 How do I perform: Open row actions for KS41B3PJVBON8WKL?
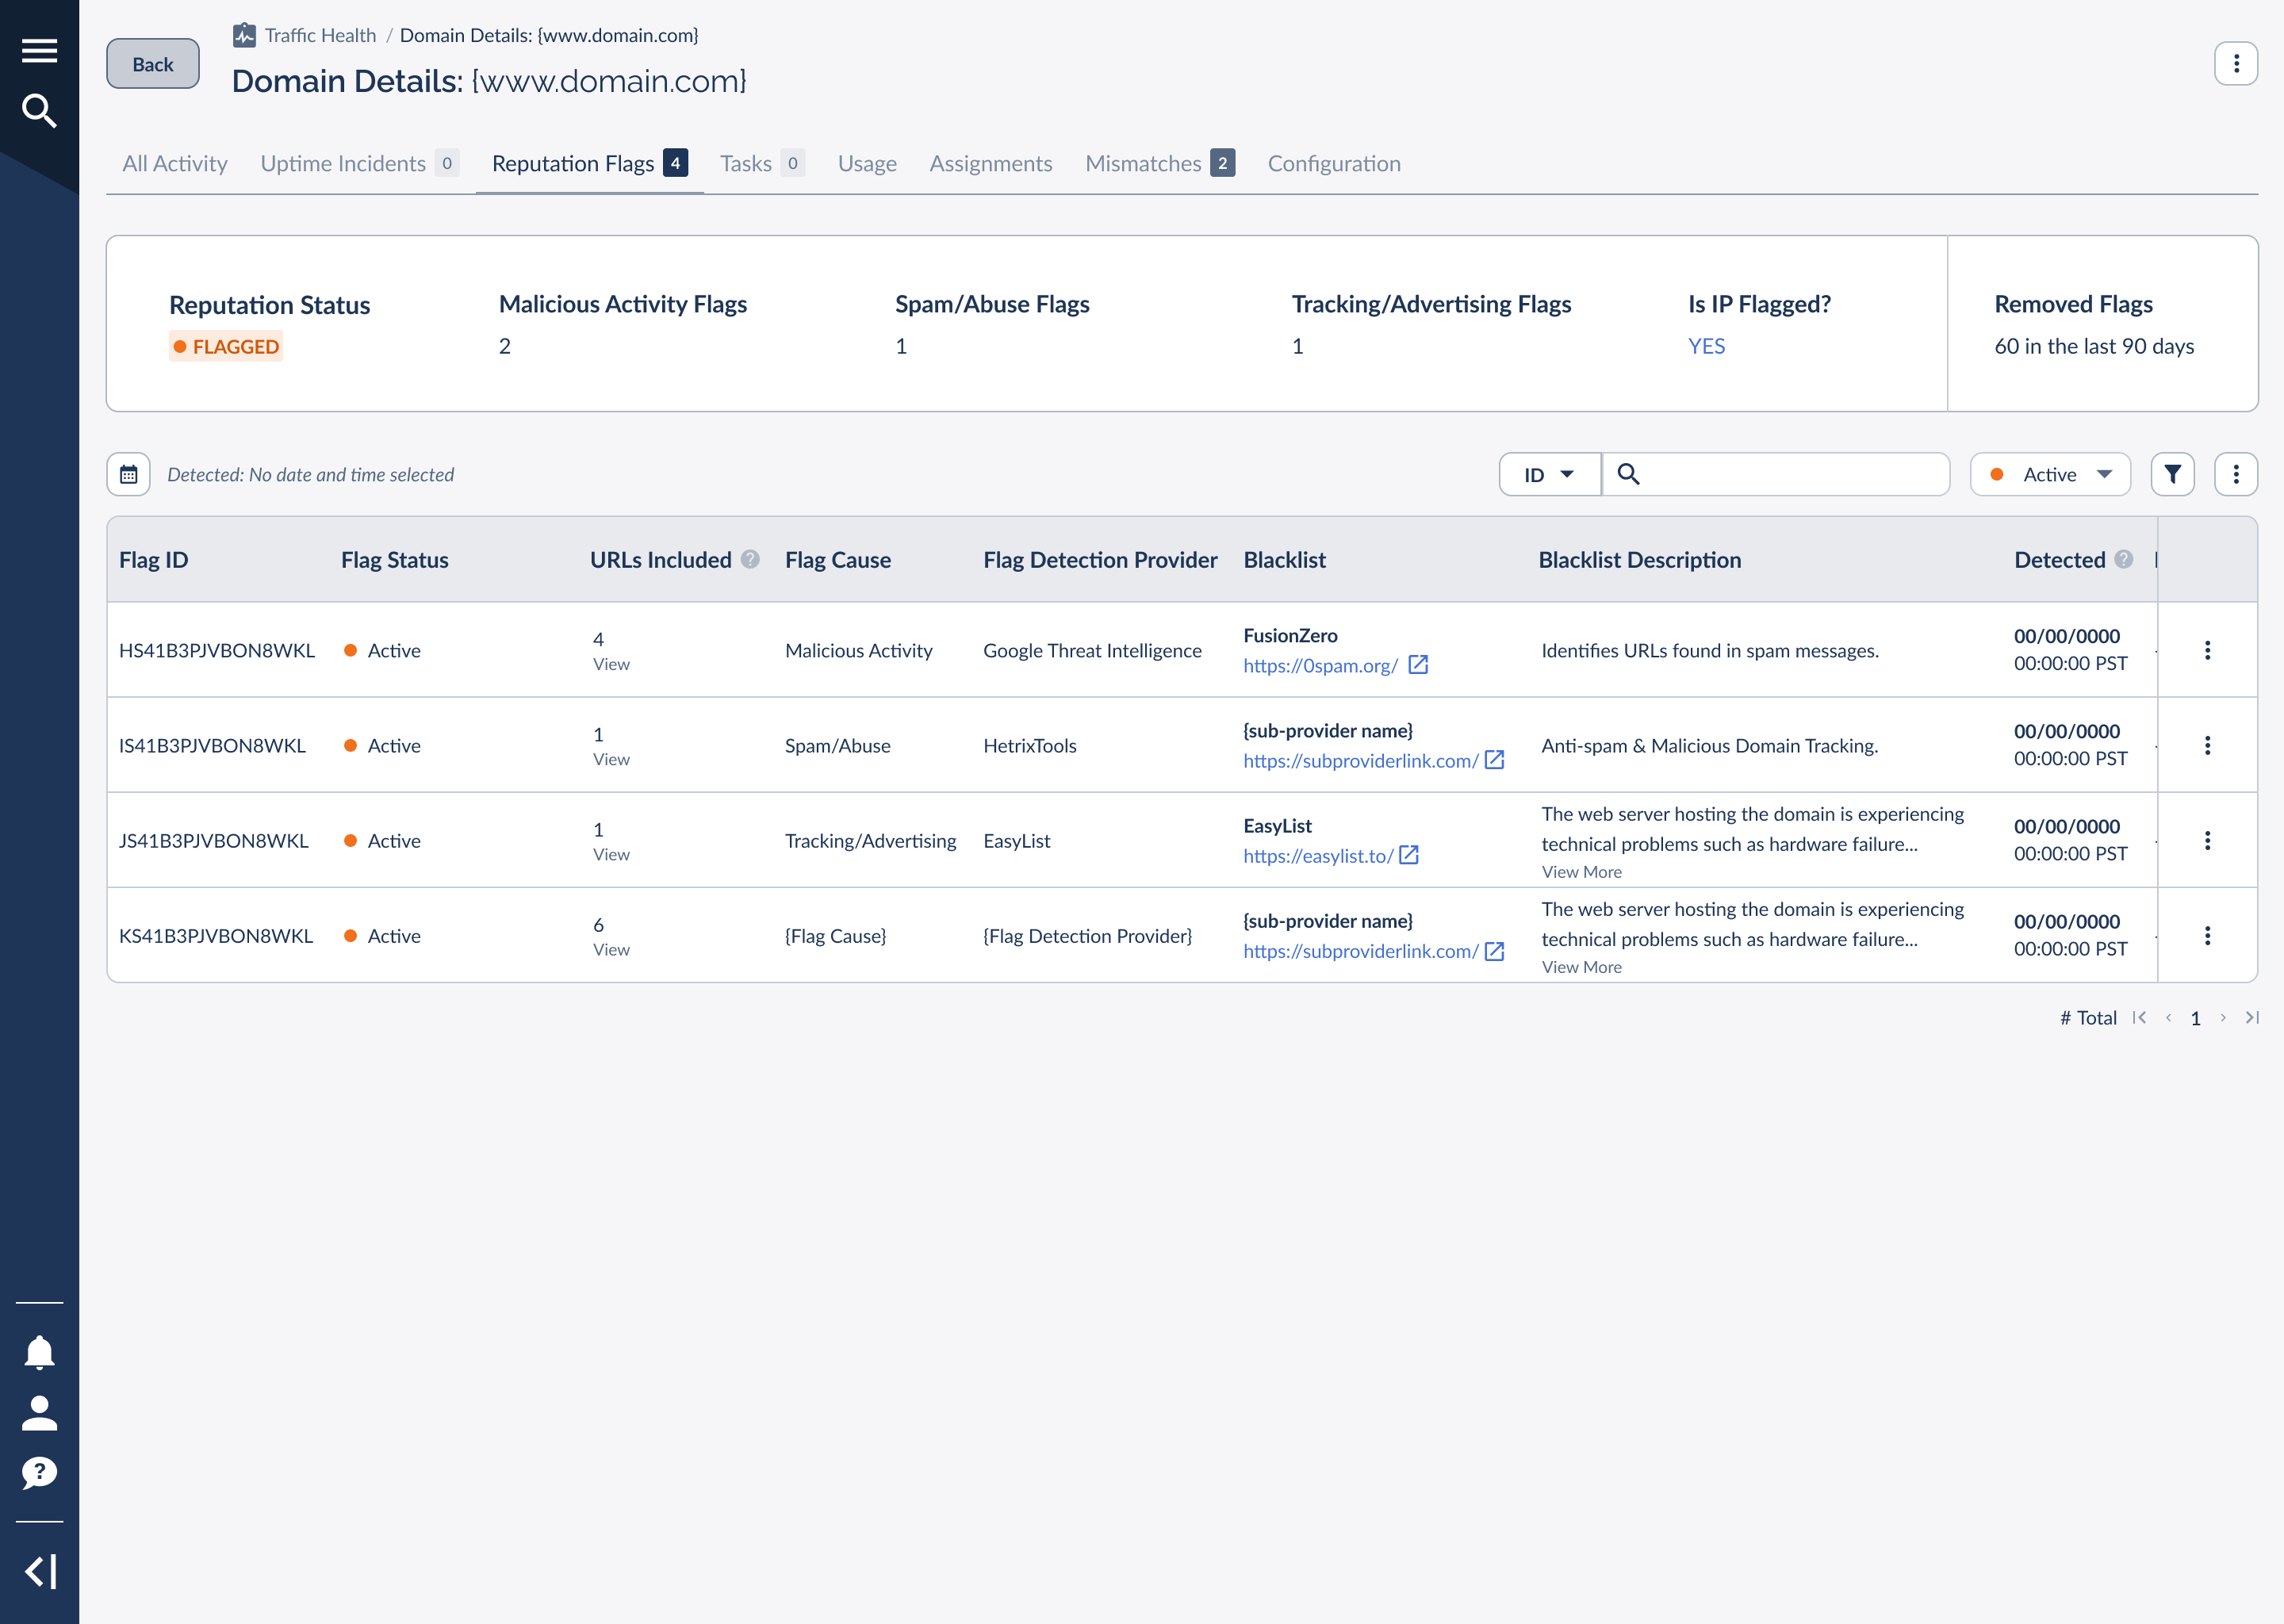click(x=2207, y=935)
